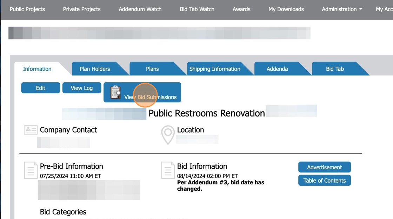This screenshot has width=393, height=219.
Task: Click the Pre-Bid Information document icon
Action: [x=31, y=169]
